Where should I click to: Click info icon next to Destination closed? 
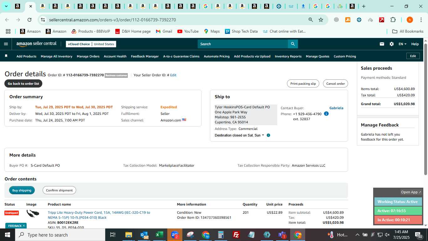tap(268, 135)
